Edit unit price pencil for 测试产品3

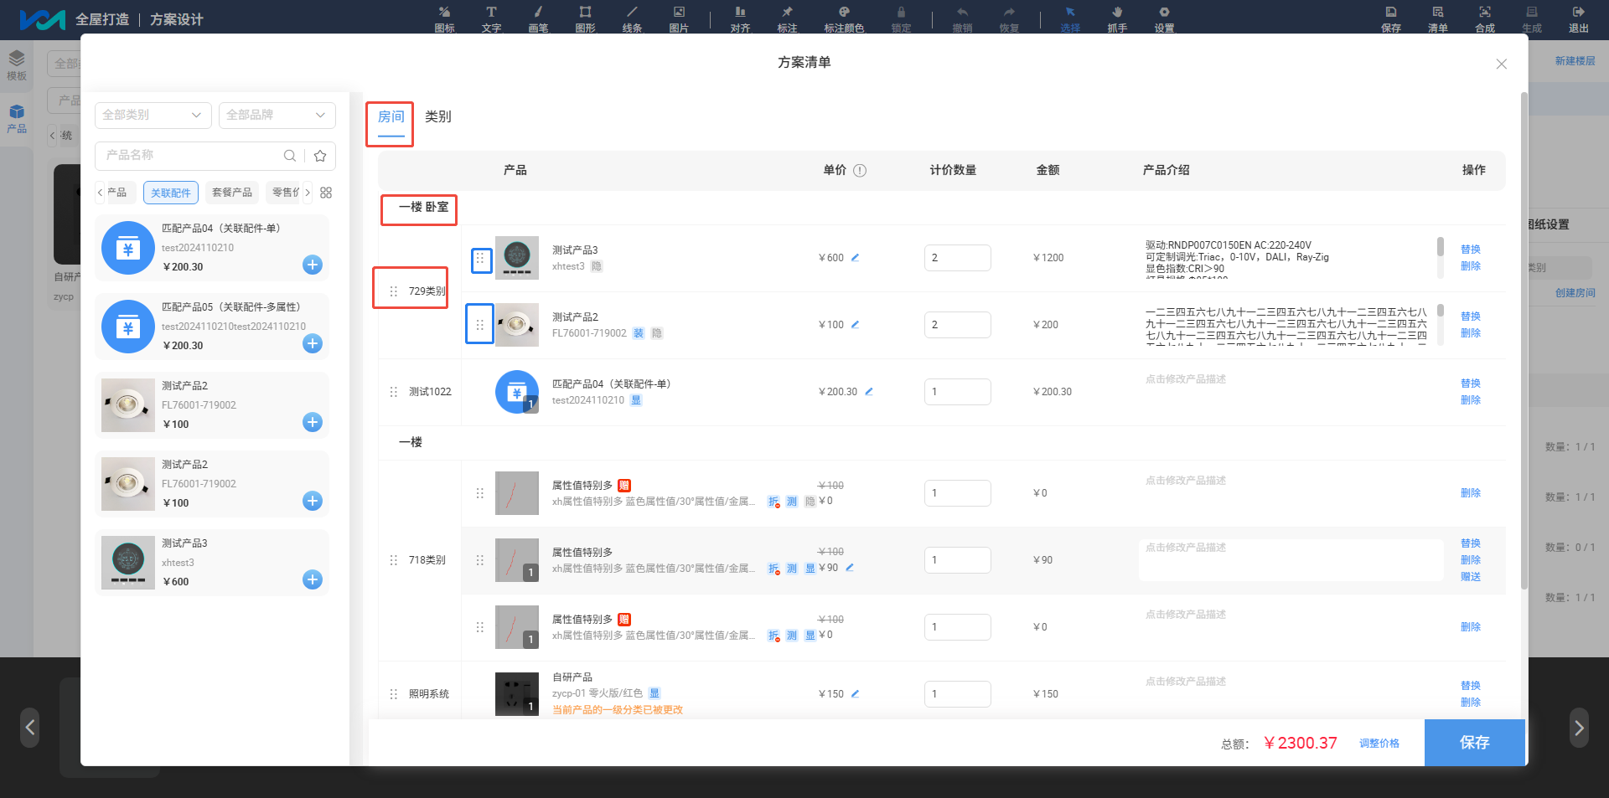[855, 258]
